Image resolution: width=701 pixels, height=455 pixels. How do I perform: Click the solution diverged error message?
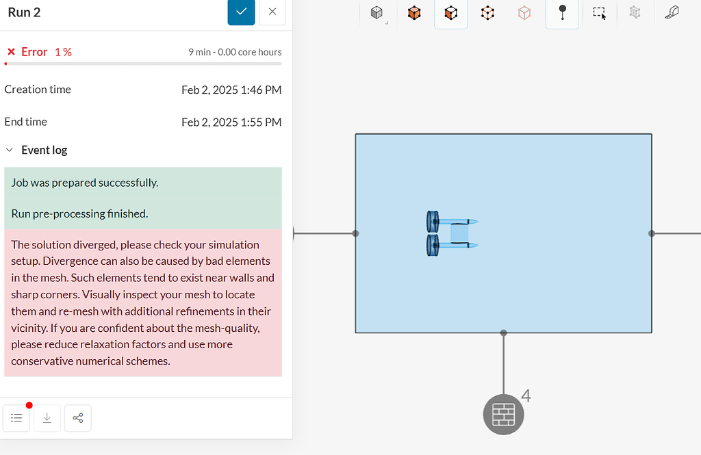(142, 302)
